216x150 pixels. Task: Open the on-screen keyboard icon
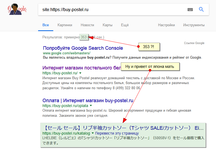(190, 9)
